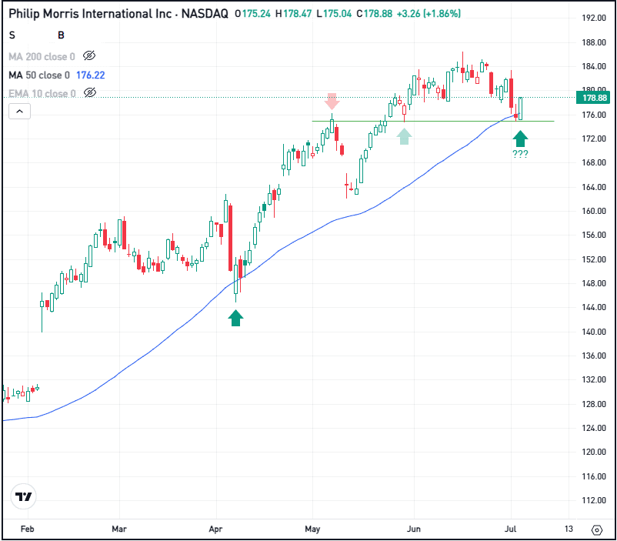Click the tall red April candlestick
The width and height of the screenshot is (617, 541).
coord(230,239)
